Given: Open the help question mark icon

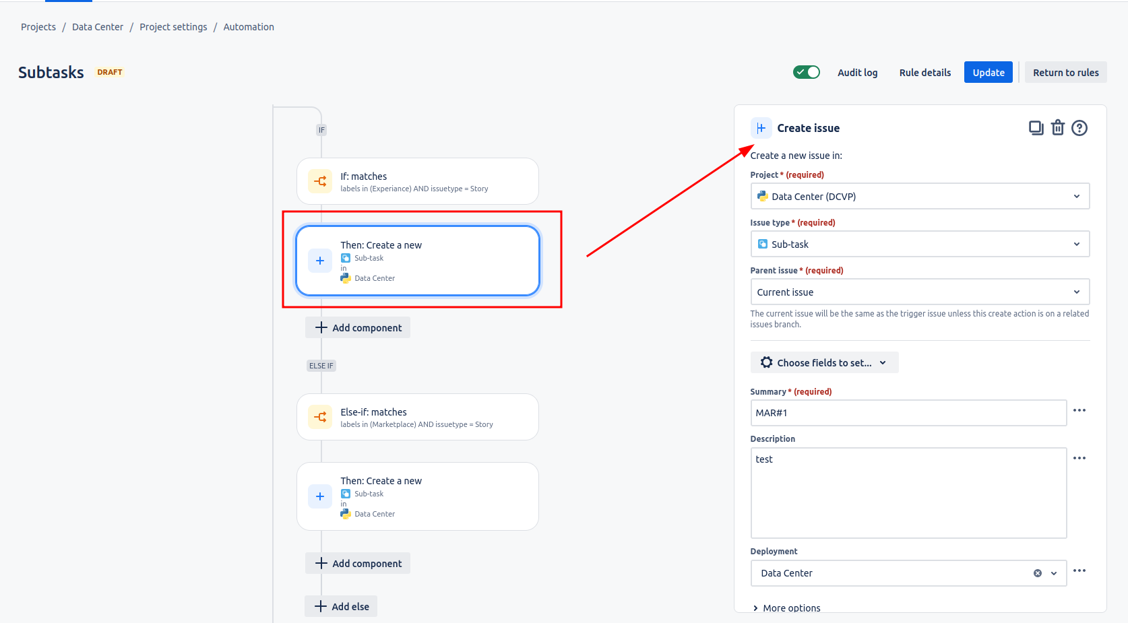Looking at the screenshot, I should coord(1079,128).
